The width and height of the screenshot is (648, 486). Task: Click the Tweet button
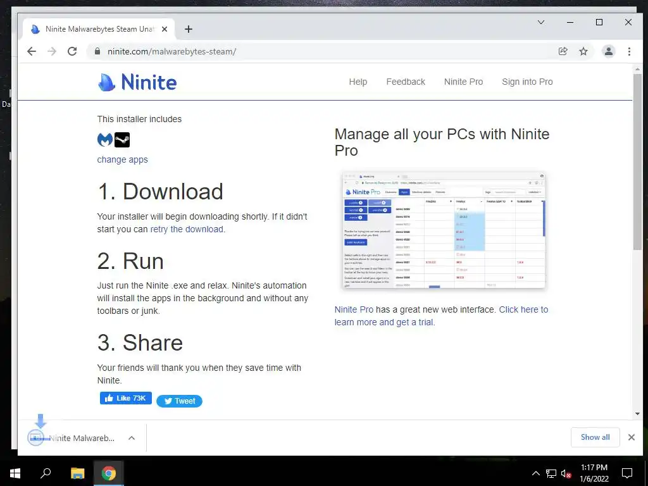click(x=179, y=401)
